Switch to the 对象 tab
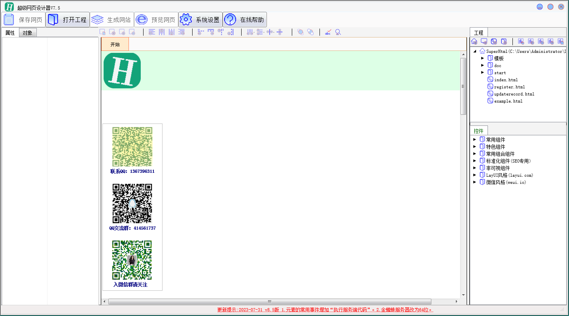 point(28,33)
